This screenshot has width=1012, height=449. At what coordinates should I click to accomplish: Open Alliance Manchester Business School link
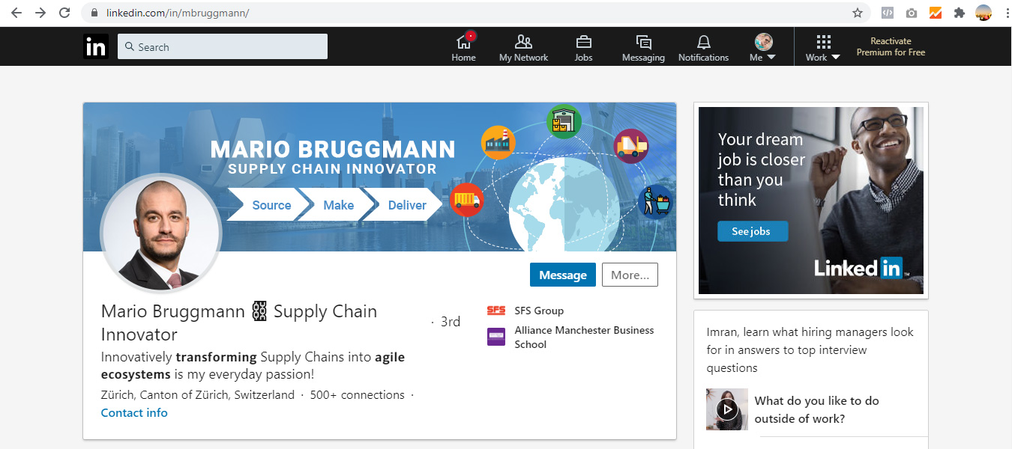(584, 337)
